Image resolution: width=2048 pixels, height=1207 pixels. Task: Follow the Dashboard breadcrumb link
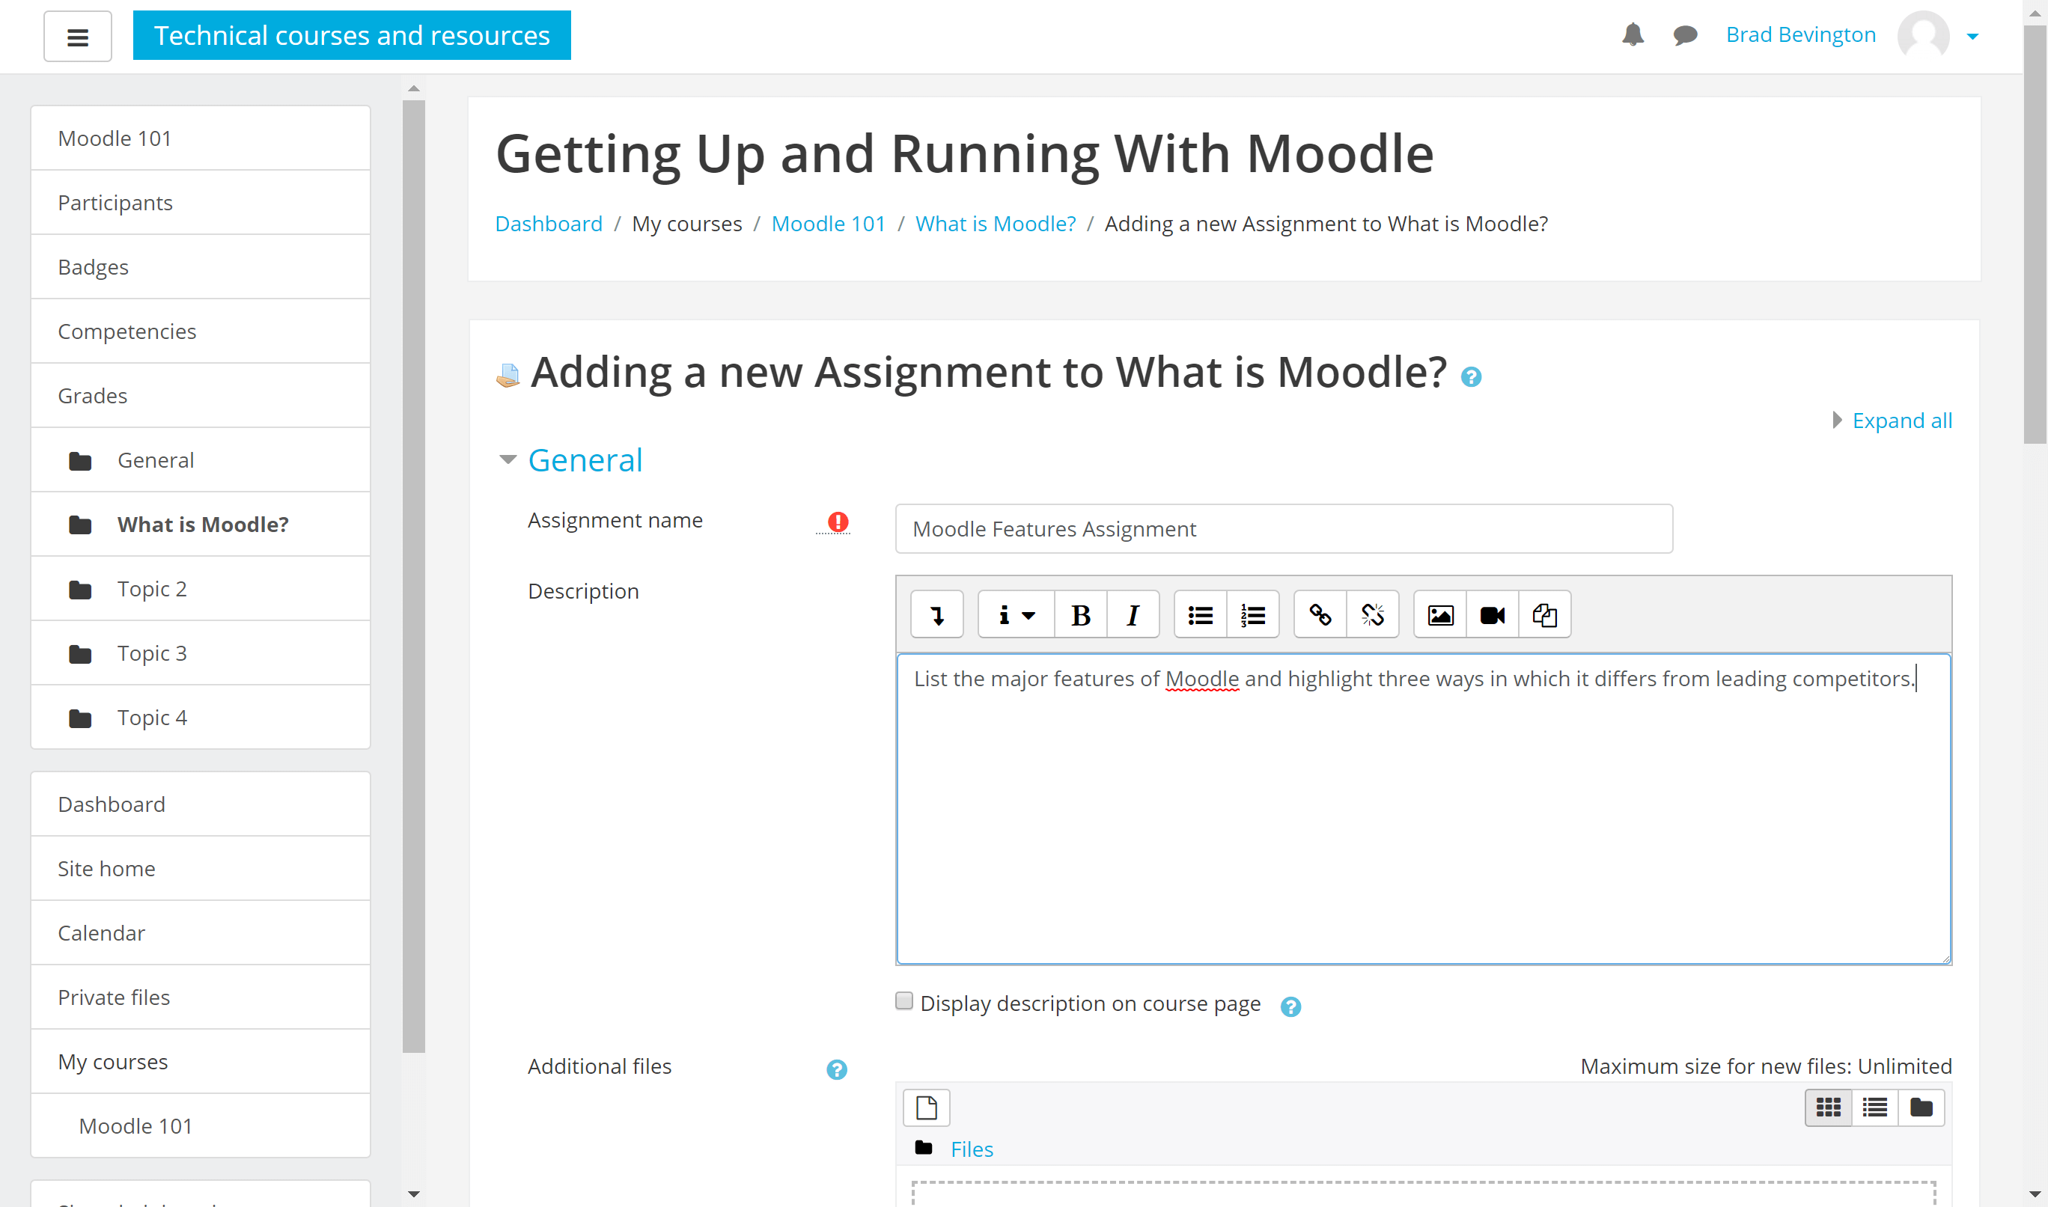pyautogui.click(x=548, y=224)
